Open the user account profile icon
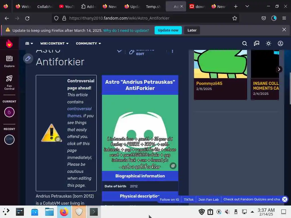 [280, 43]
